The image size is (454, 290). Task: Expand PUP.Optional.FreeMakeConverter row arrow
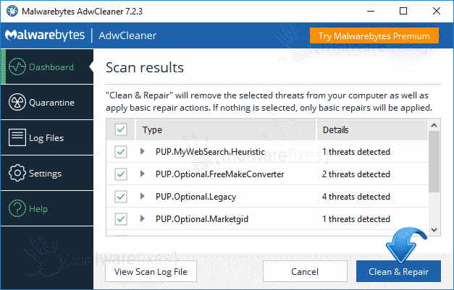[x=142, y=174]
